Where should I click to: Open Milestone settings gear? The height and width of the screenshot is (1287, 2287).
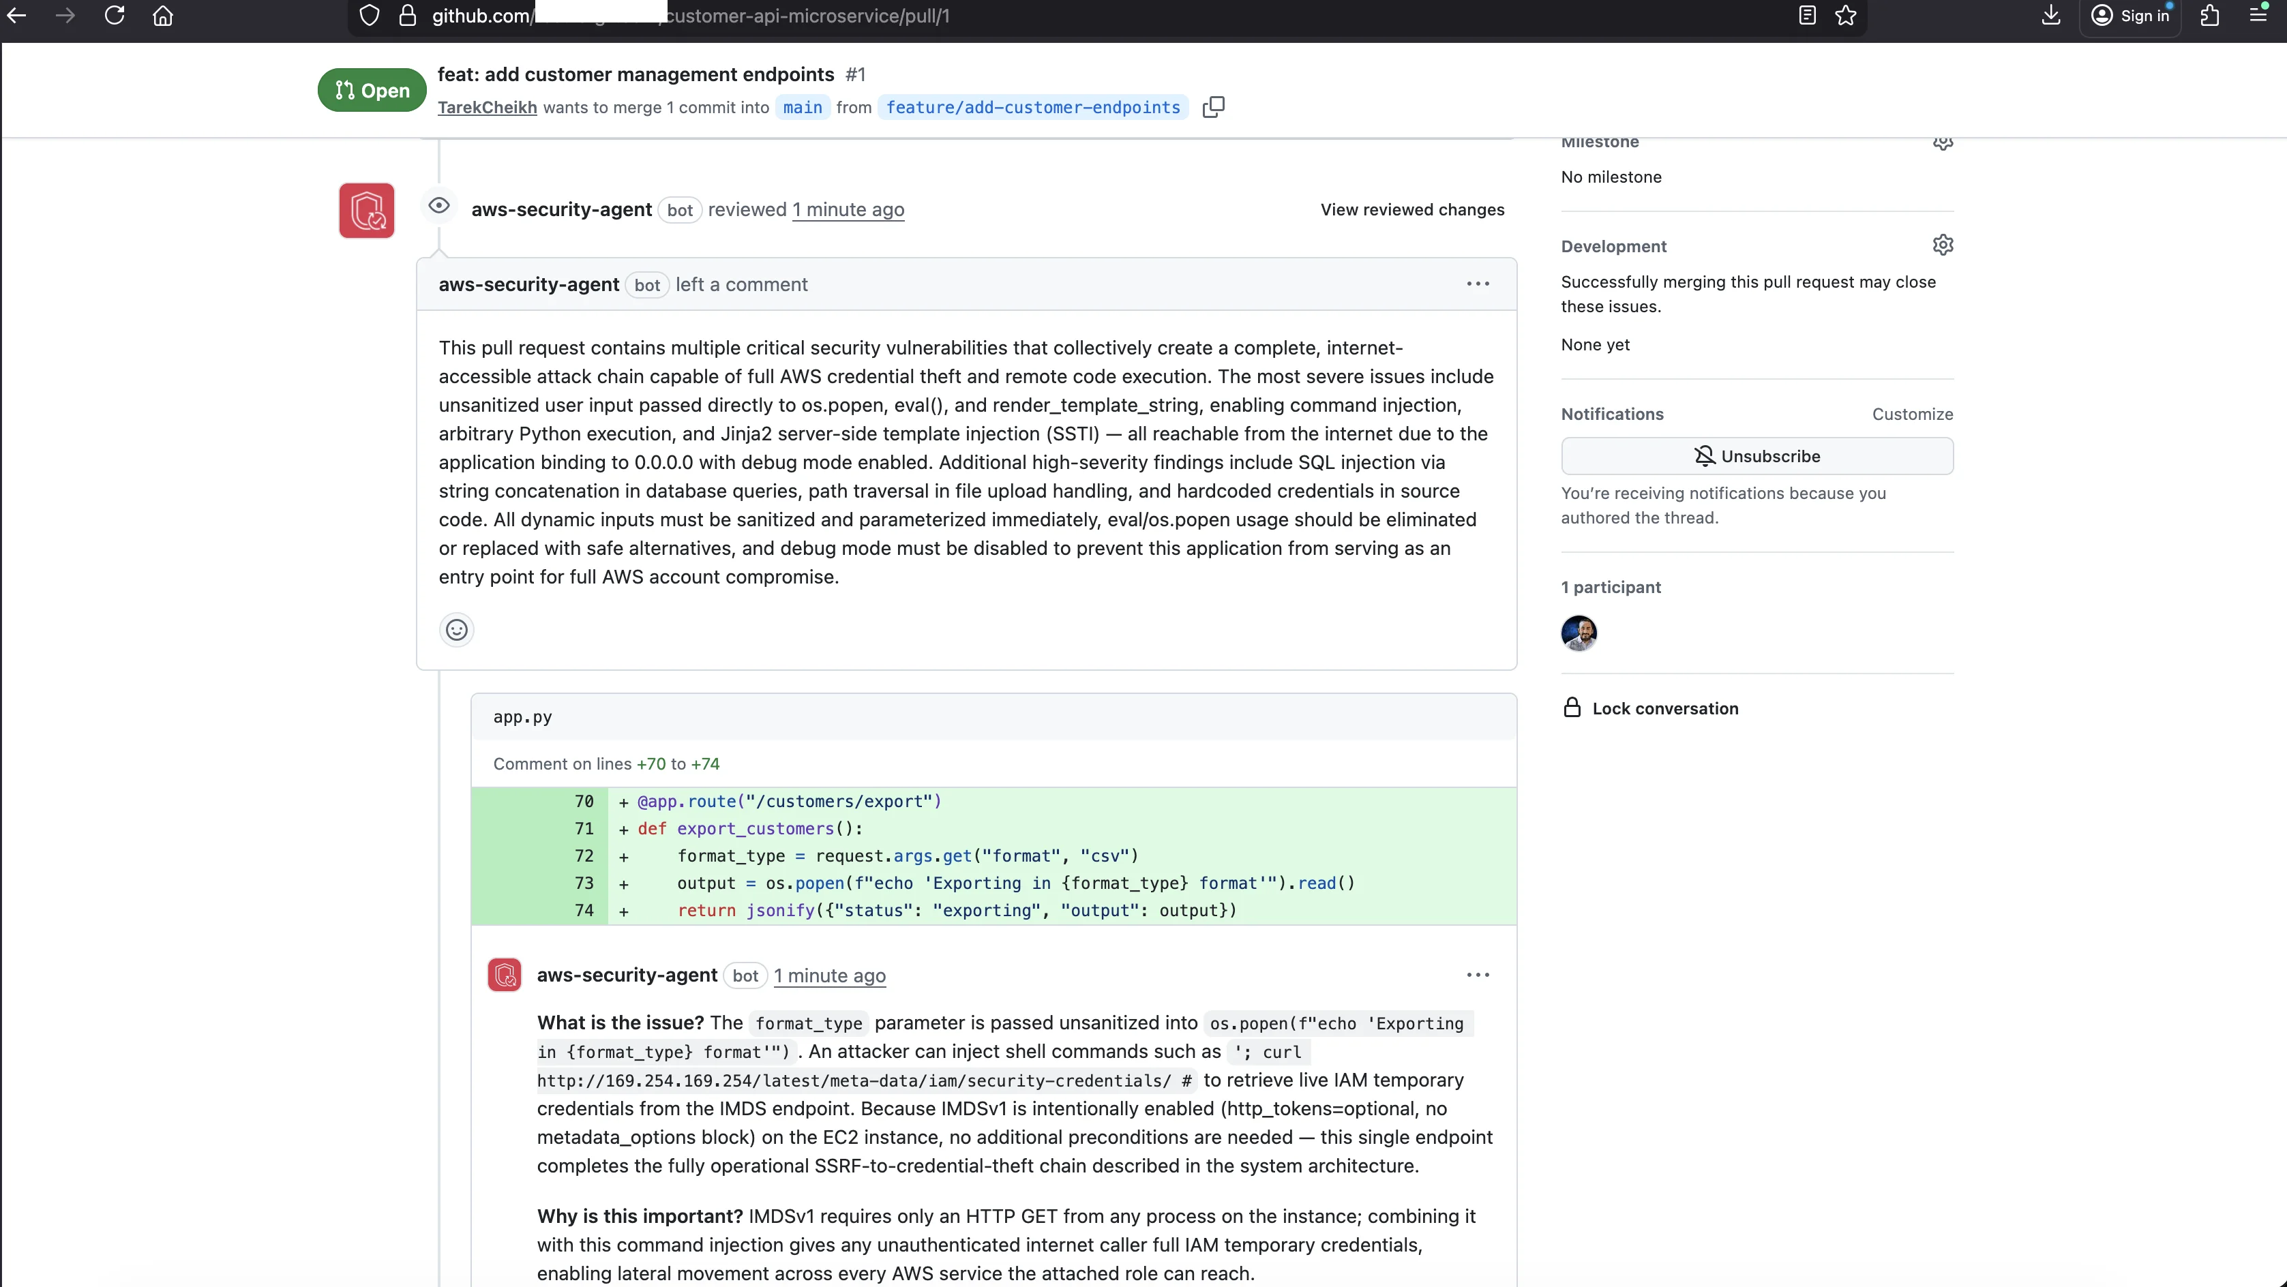coord(1943,142)
